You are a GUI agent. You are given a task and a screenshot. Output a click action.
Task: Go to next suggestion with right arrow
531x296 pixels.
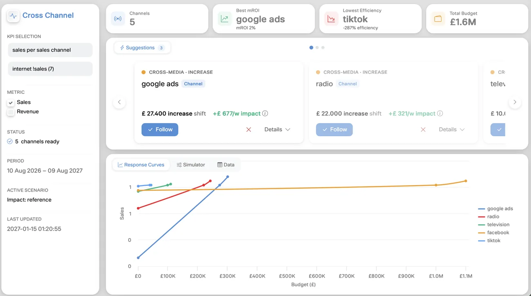tap(515, 102)
